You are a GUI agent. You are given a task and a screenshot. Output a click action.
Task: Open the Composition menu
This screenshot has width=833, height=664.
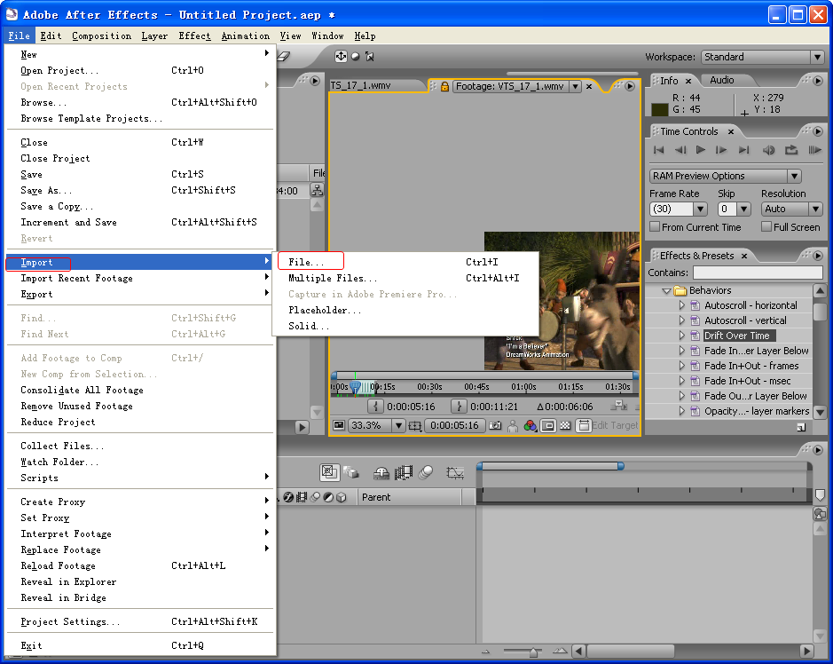tap(101, 36)
